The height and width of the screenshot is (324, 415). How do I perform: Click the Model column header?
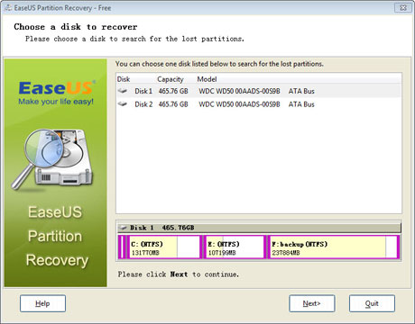(x=207, y=79)
